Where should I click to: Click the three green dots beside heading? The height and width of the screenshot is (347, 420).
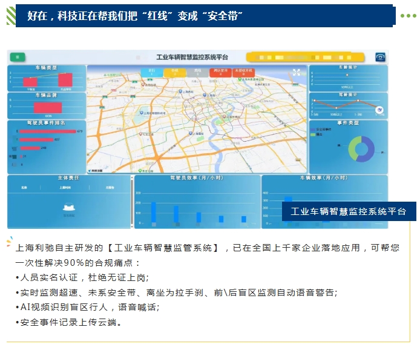[x=409, y=16]
